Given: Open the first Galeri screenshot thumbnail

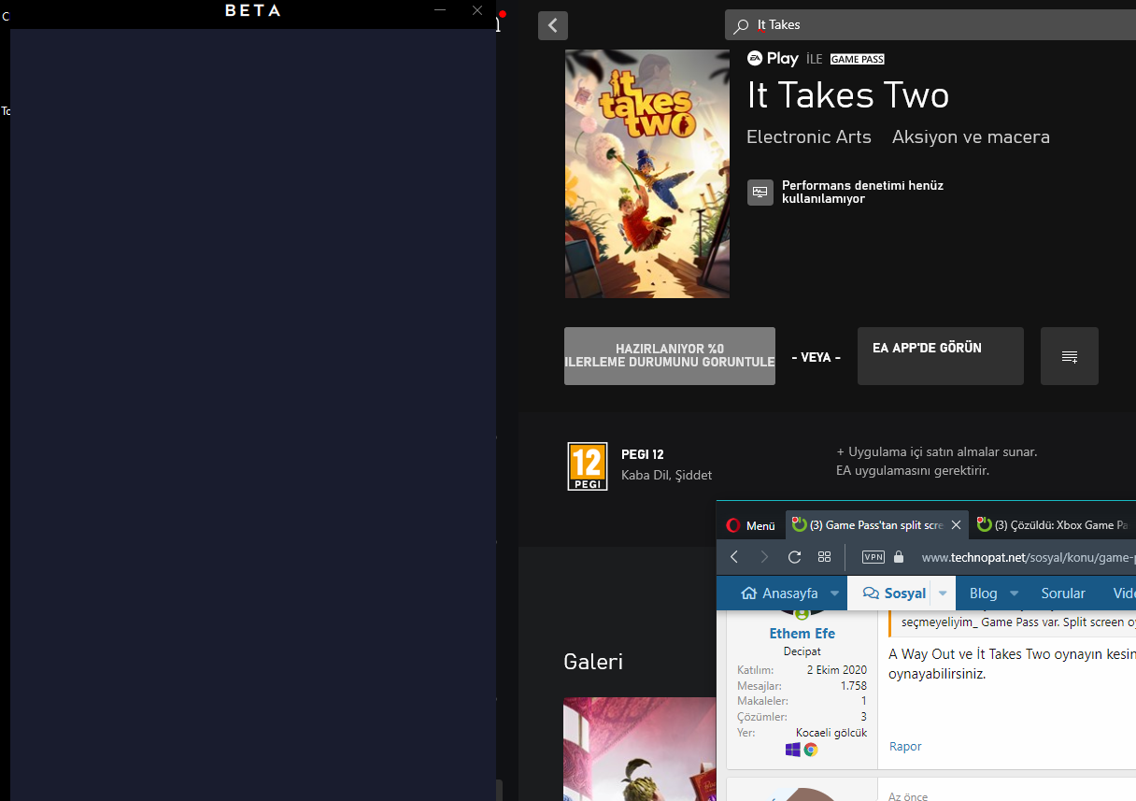Looking at the screenshot, I should [640, 749].
